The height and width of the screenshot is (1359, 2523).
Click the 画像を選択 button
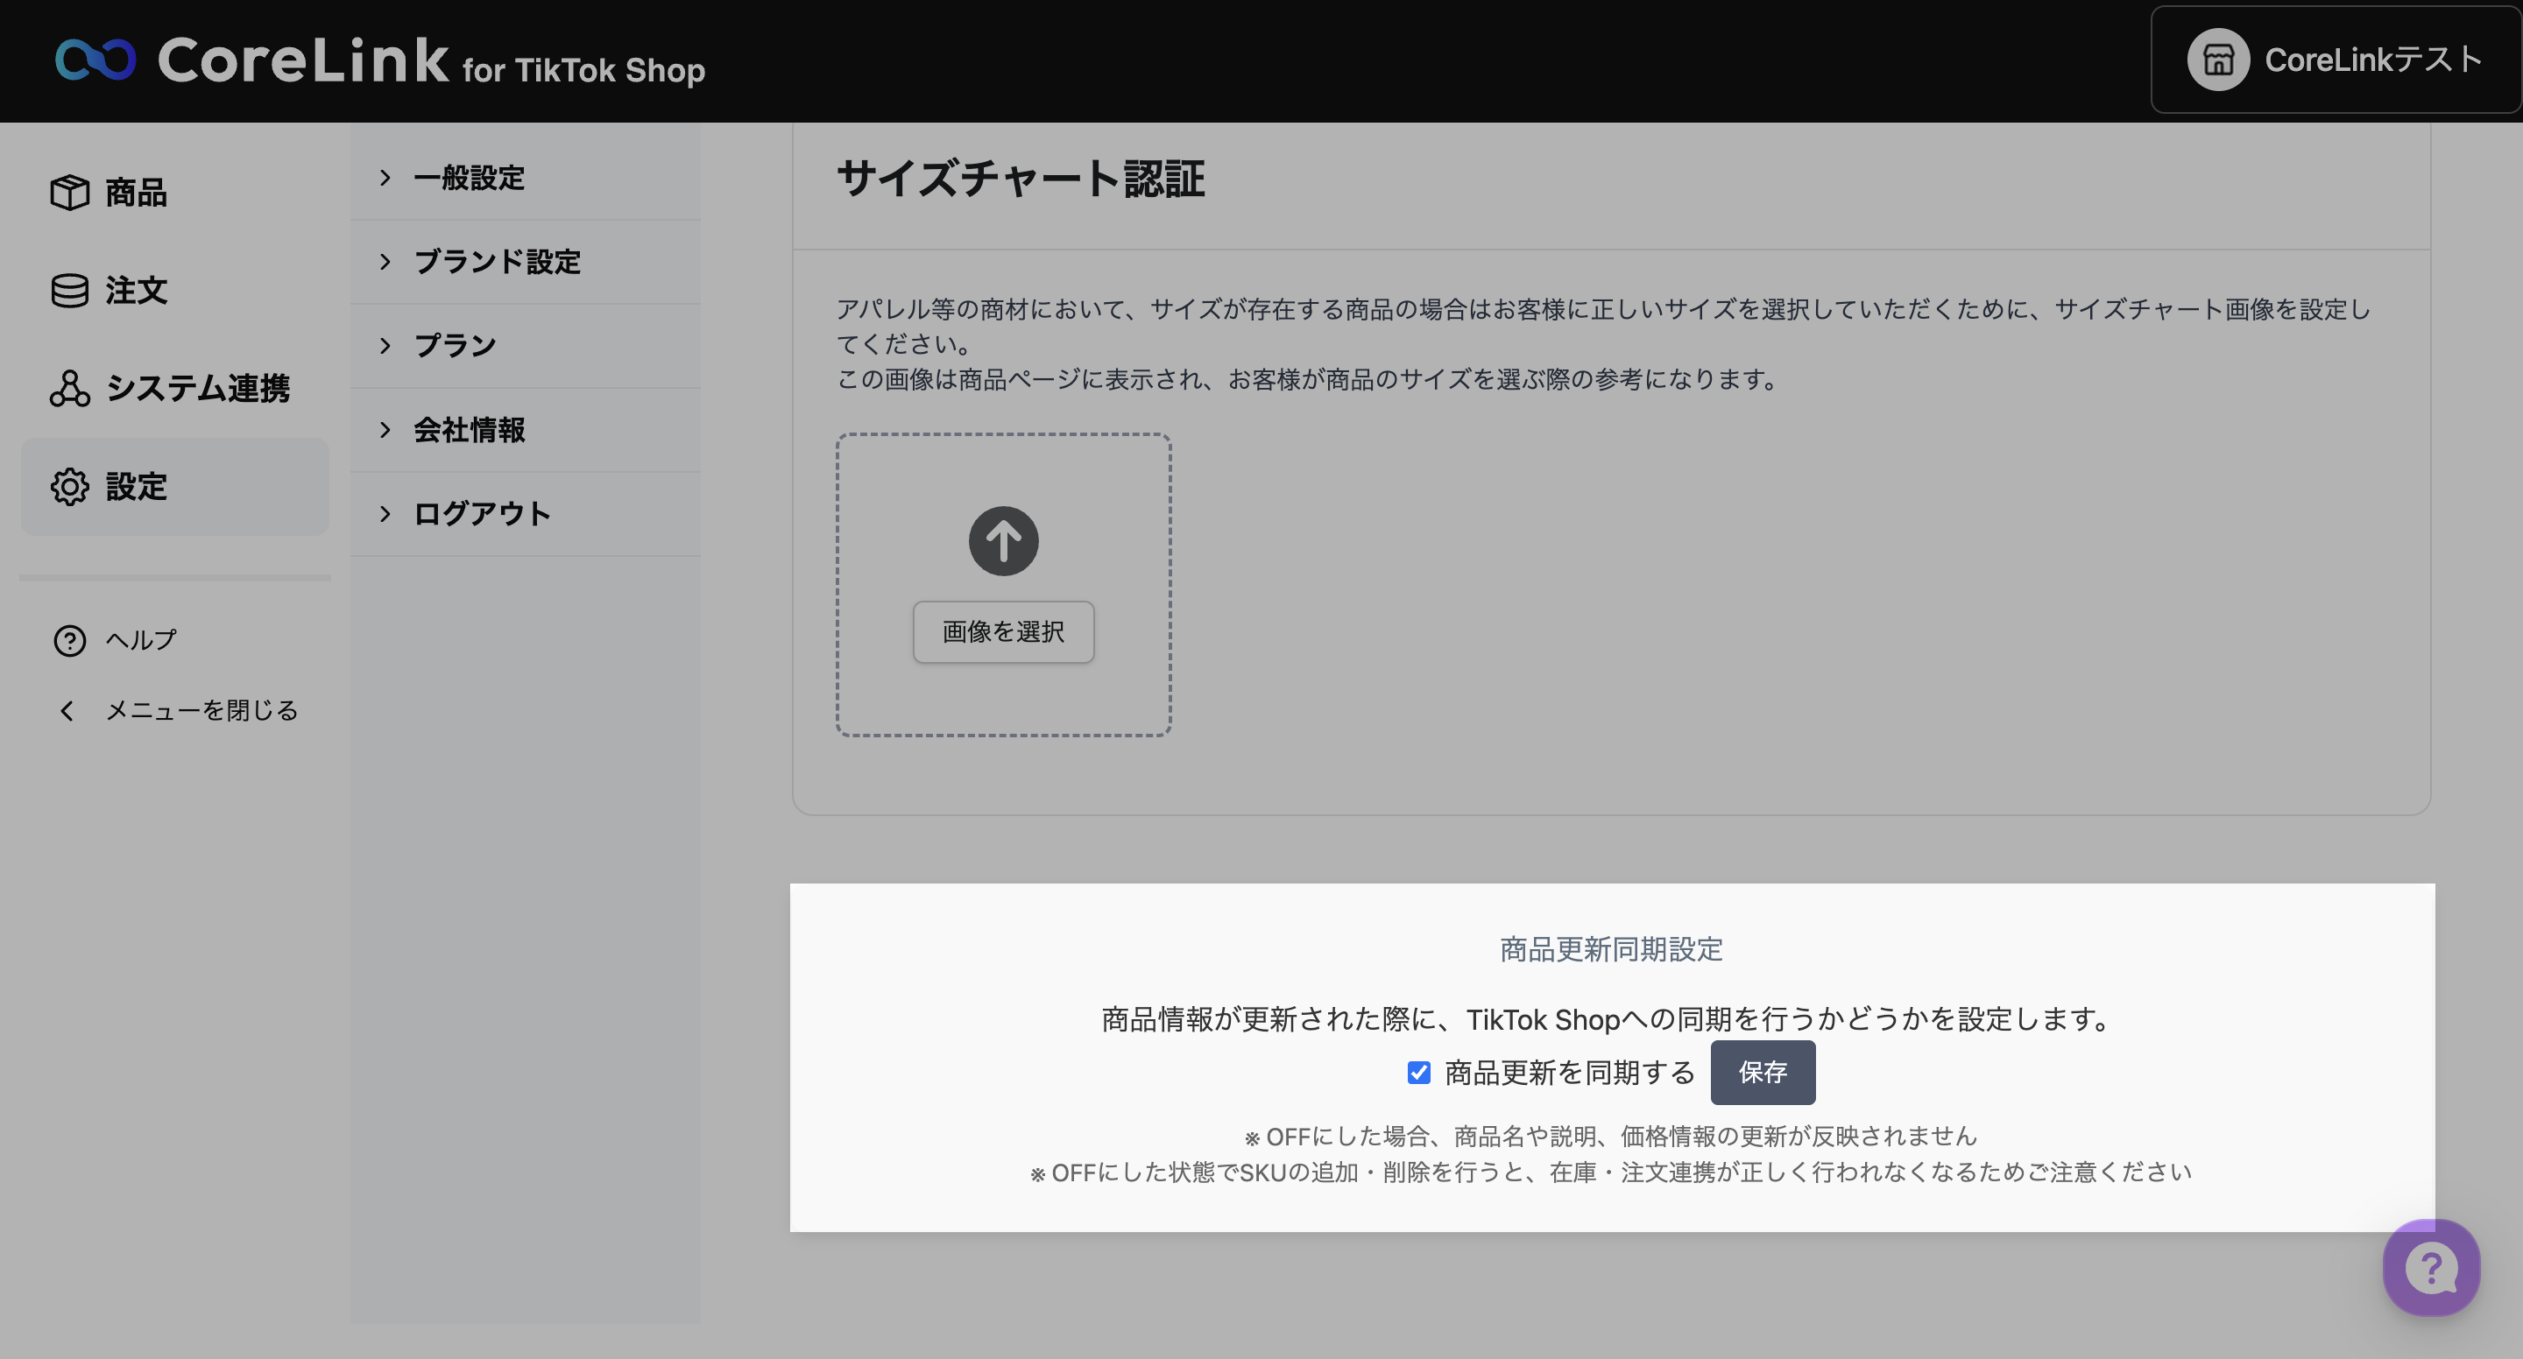pos(1003,631)
